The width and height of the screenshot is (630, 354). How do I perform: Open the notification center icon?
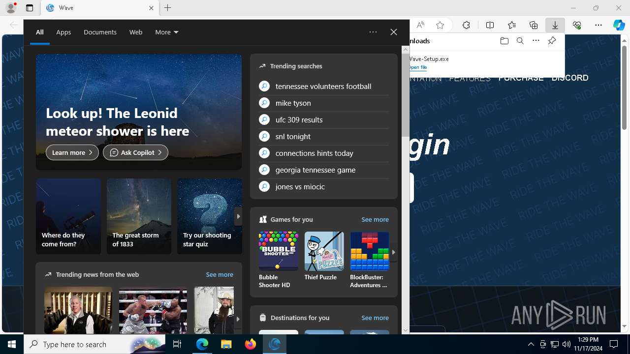point(614,344)
